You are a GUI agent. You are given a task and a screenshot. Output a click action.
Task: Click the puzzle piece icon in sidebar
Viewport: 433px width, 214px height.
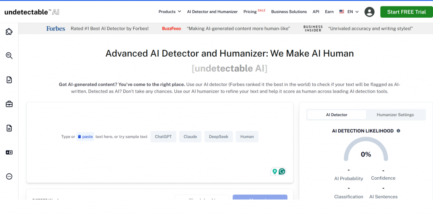(x=9, y=32)
